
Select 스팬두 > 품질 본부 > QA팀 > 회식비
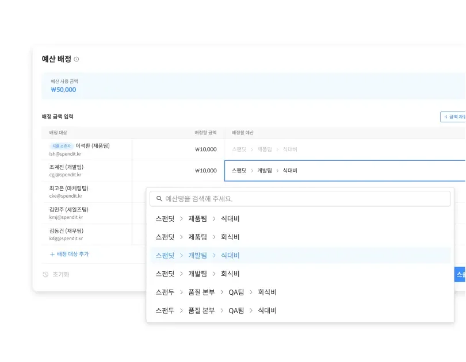click(217, 292)
